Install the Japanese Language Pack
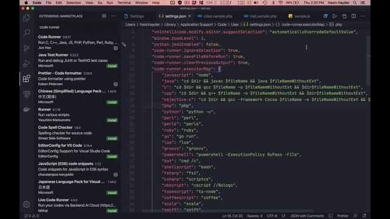 click(x=112, y=193)
